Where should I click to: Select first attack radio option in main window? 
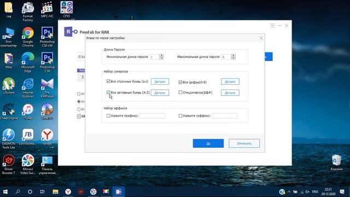(79, 94)
